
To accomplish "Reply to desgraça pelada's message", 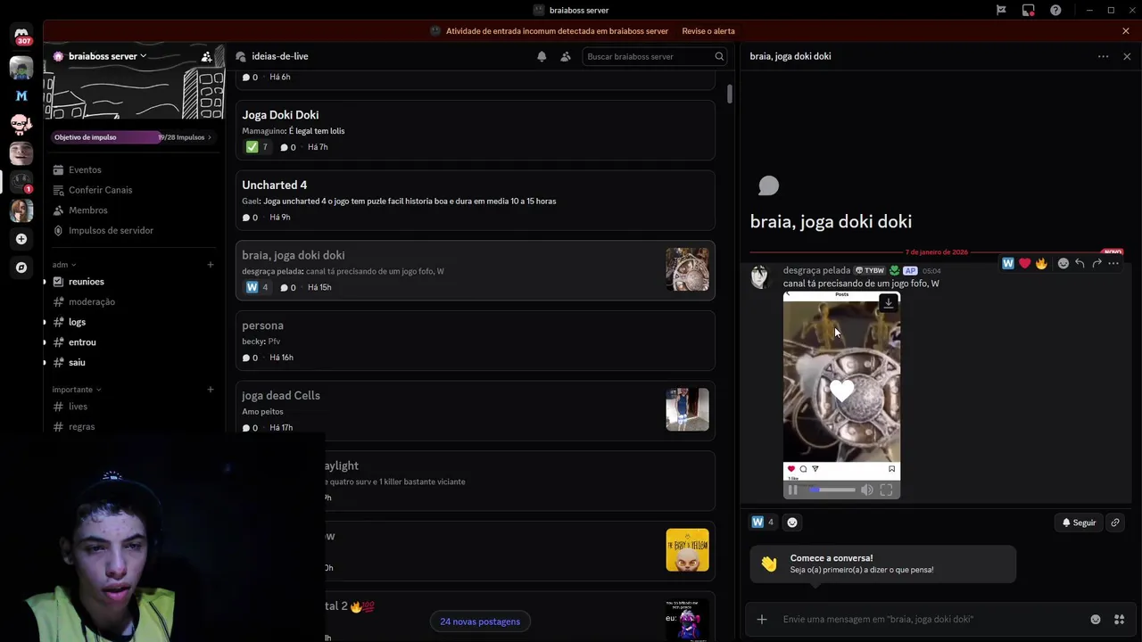I will 1080,263.
